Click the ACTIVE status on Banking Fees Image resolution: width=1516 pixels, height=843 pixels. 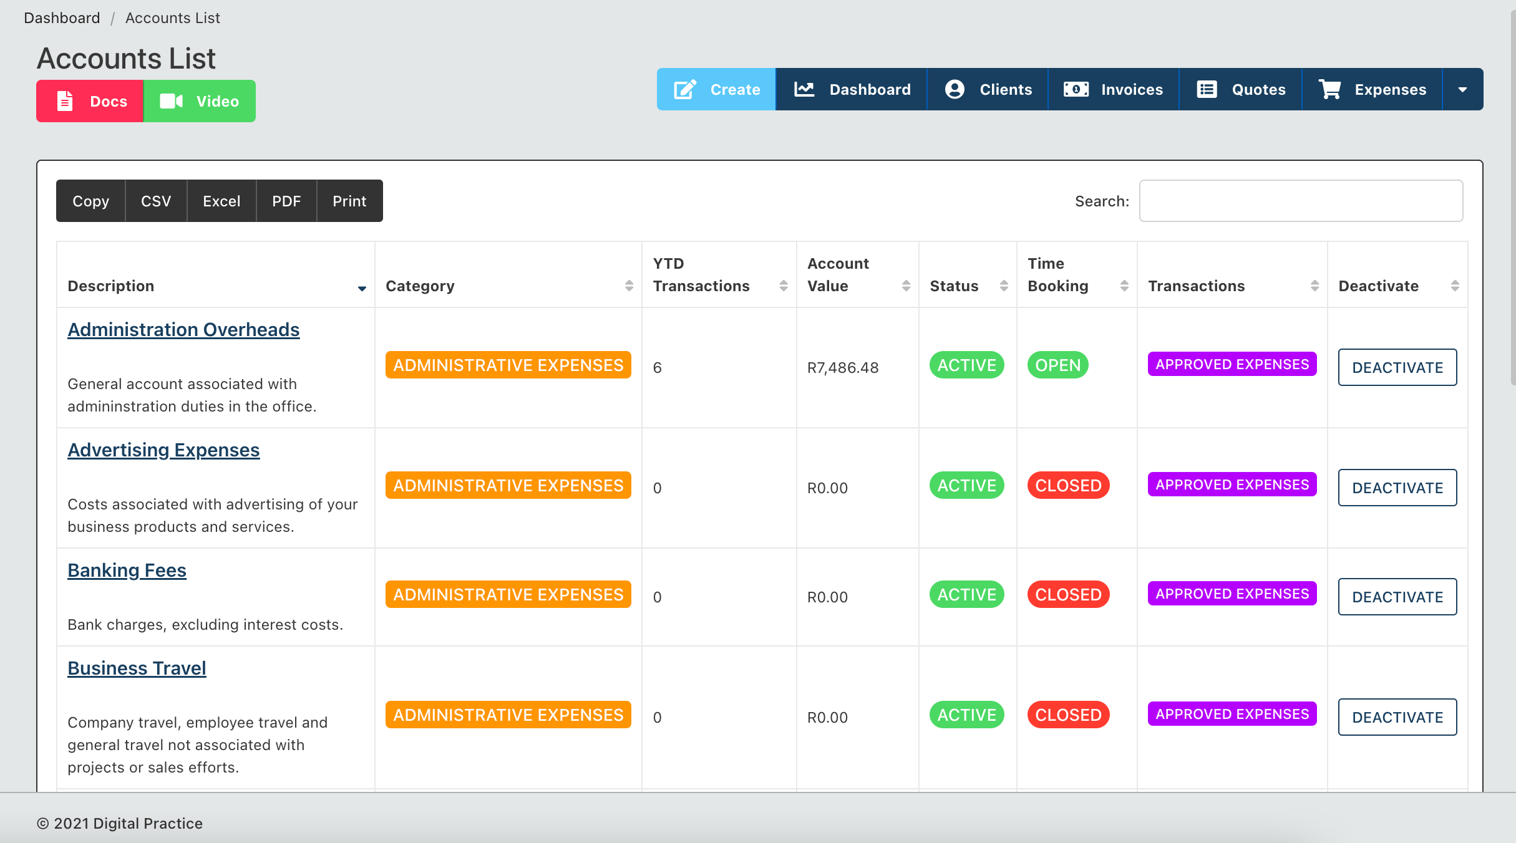pyautogui.click(x=966, y=594)
